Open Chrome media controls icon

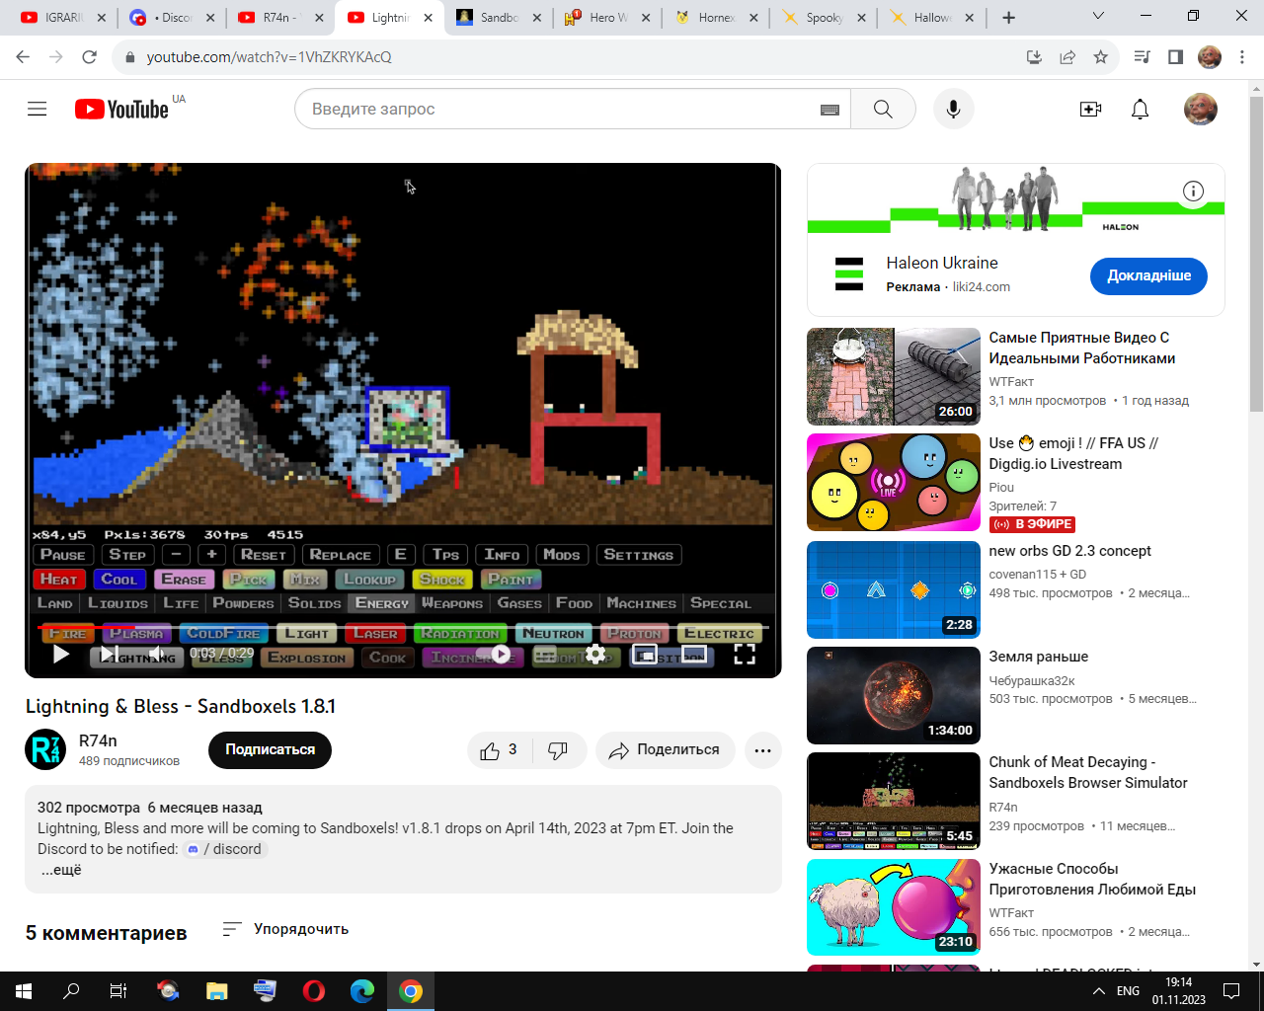1143,57
